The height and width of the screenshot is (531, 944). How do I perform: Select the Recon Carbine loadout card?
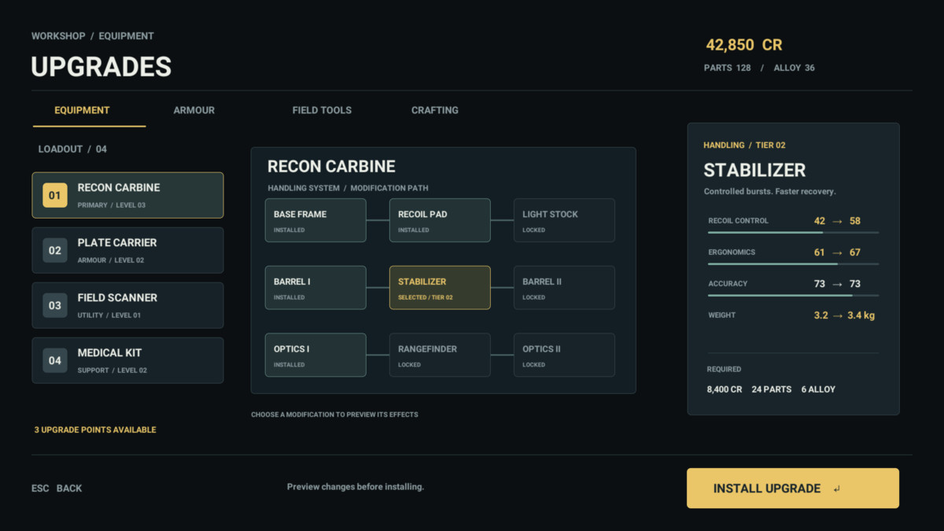click(127, 195)
